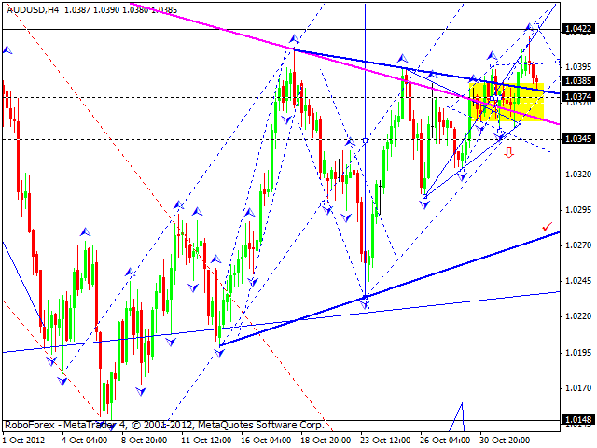The height and width of the screenshot is (448, 597).
Task: Select the 1.0345 price level label
Action: click(x=578, y=139)
